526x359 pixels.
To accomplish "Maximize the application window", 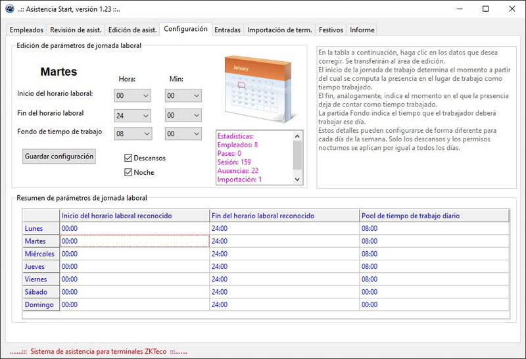I will (485, 9).
